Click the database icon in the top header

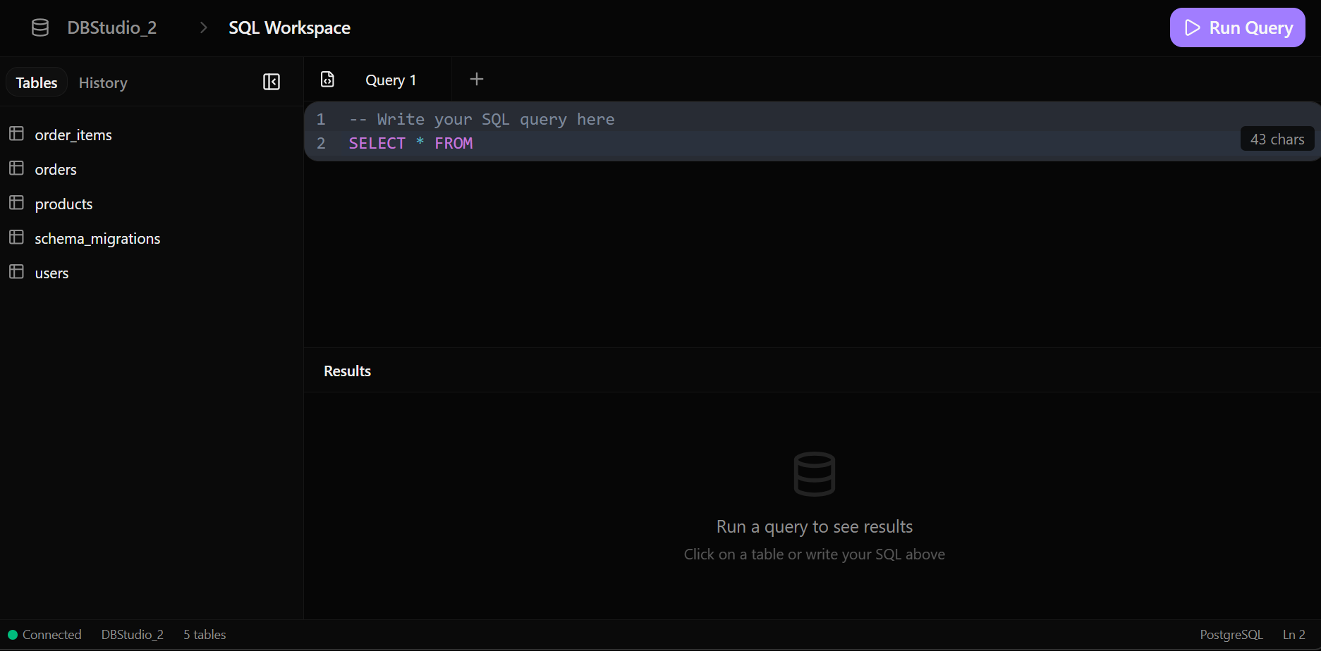coord(39,27)
